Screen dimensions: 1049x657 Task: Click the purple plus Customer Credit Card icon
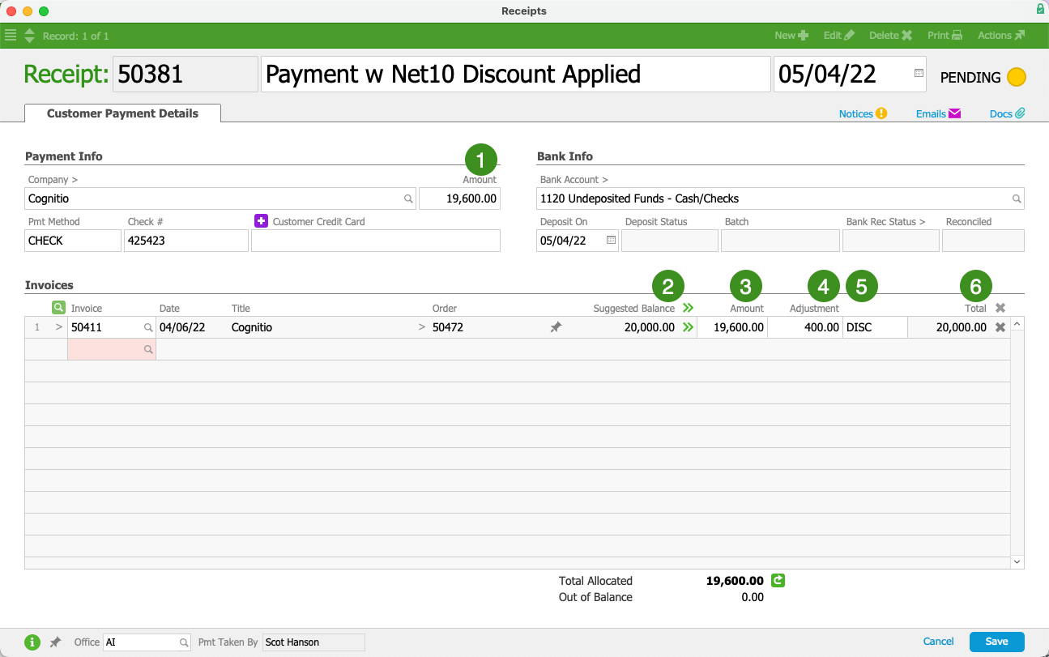[261, 220]
